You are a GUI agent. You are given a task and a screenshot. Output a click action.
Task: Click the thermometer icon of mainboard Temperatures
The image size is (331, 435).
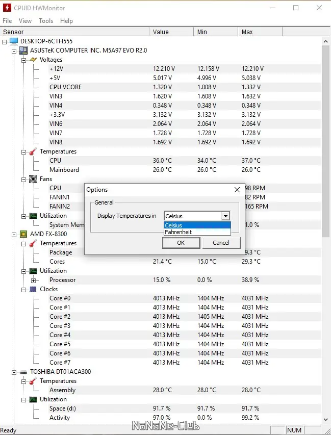pyautogui.click(x=33, y=151)
